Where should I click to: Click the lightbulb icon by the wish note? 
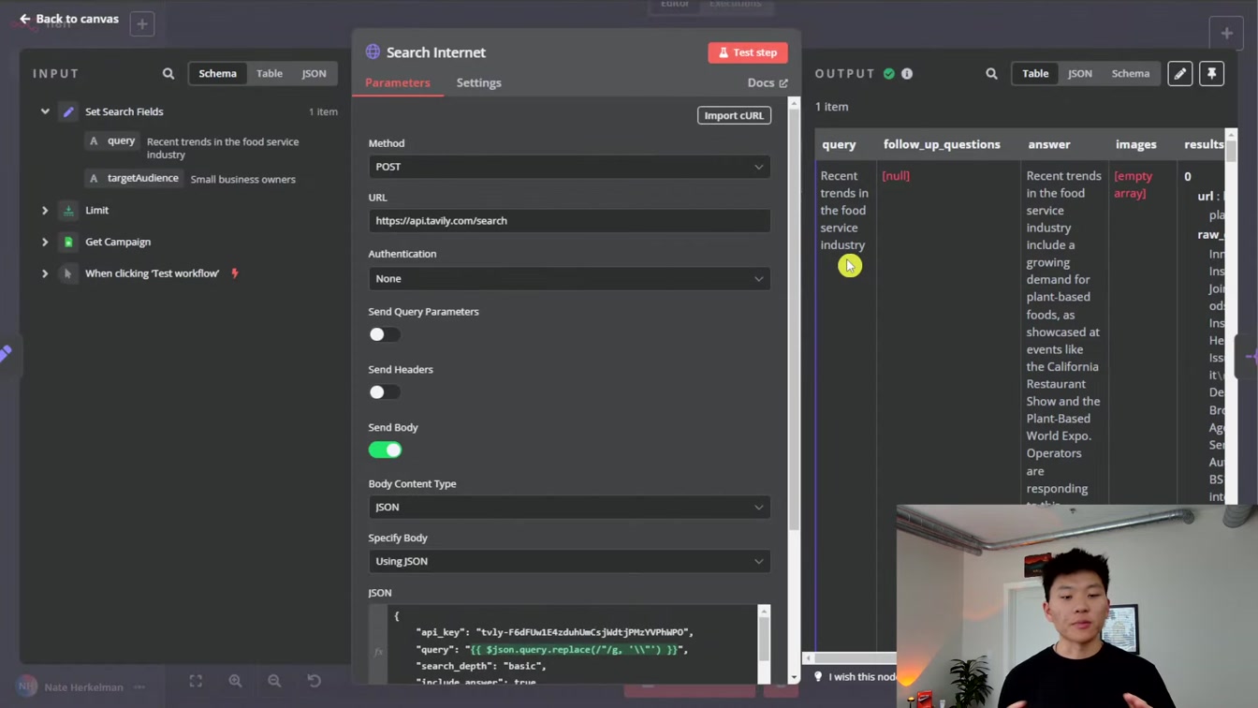pyautogui.click(x=818, y=676)
